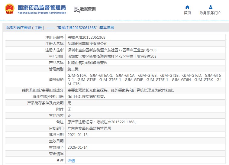Image resolution: width=229 pixels, height=165 pixels.
Task: Click the national emblem logo icon
Action: tap(10, 9)
